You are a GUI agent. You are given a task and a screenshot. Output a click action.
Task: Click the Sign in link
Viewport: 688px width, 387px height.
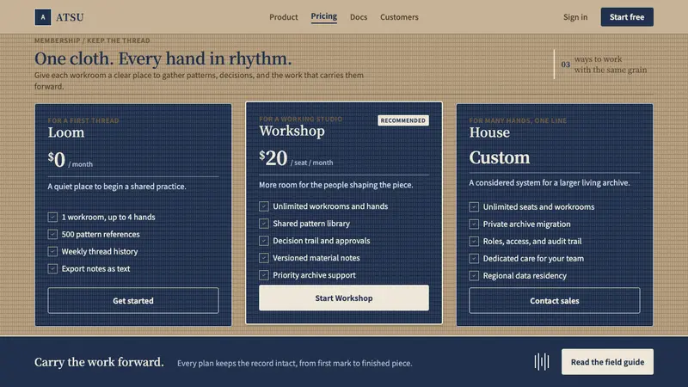pyautogui.click(x=575, y=17)
